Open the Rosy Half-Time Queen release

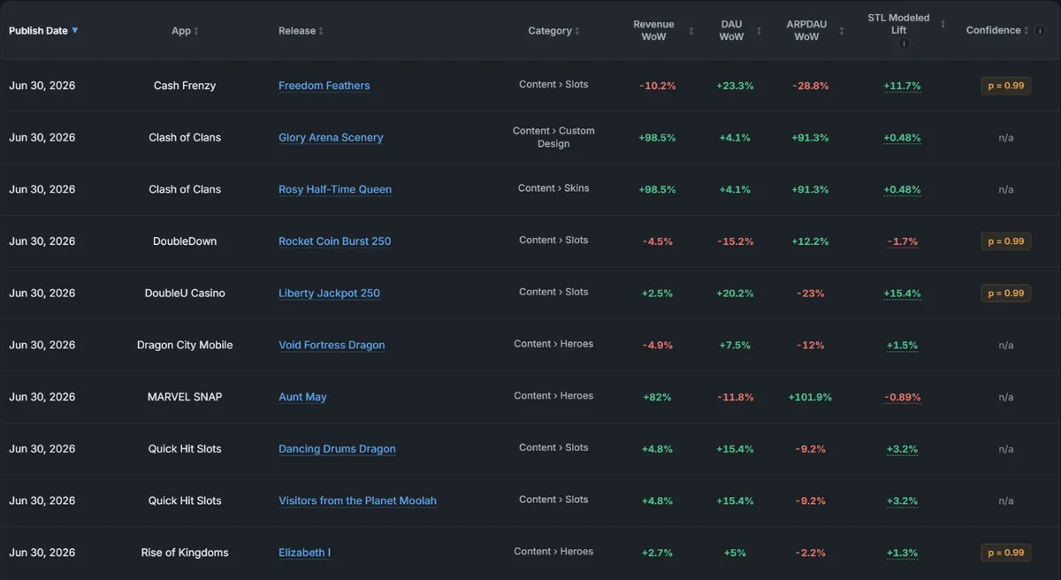tap(335, 189)
